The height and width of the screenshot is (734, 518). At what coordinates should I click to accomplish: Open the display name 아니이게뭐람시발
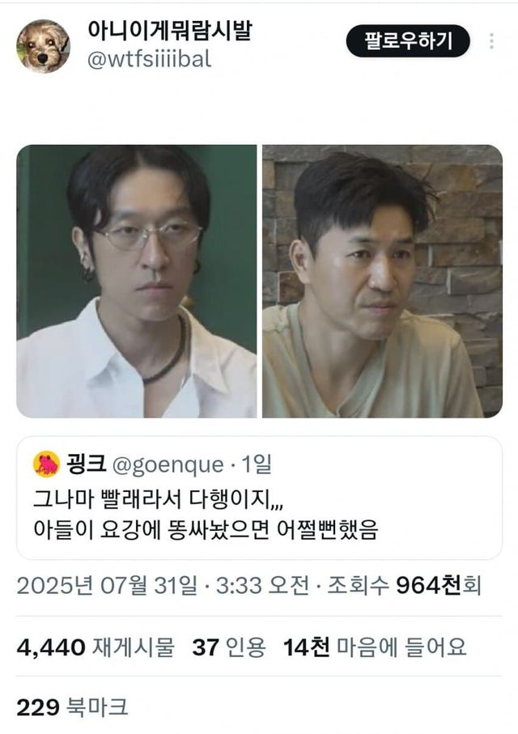coord(169,31)
